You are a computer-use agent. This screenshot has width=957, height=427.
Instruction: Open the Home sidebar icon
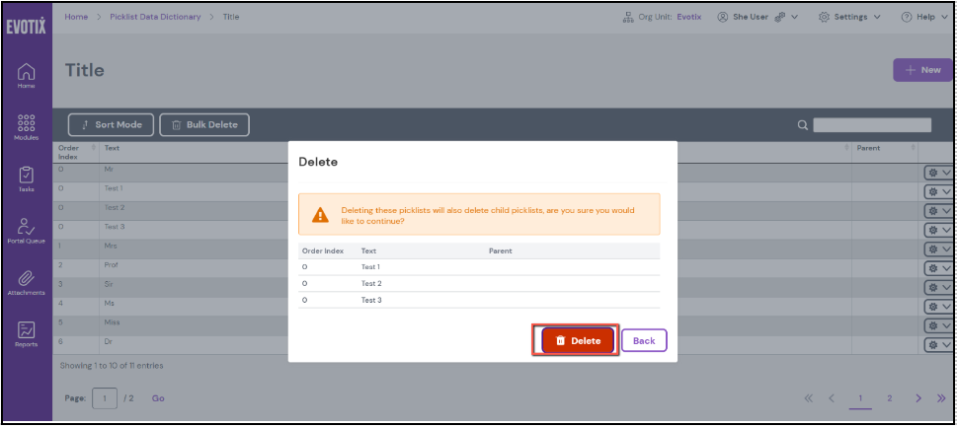tap(27, 74)
